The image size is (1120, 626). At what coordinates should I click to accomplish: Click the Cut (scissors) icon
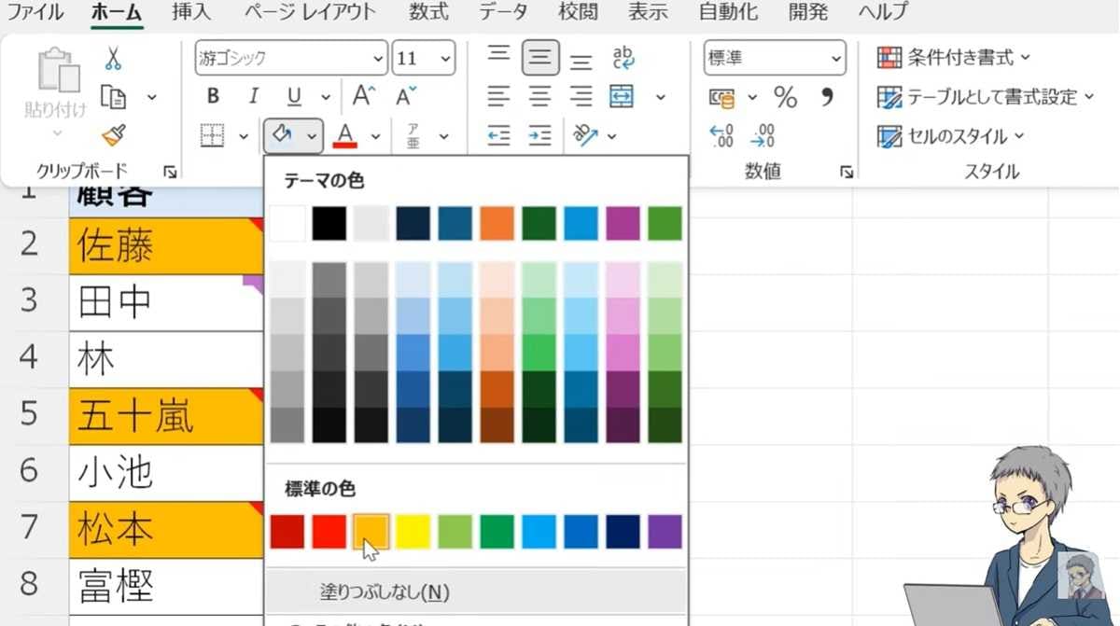coord(115,58)
